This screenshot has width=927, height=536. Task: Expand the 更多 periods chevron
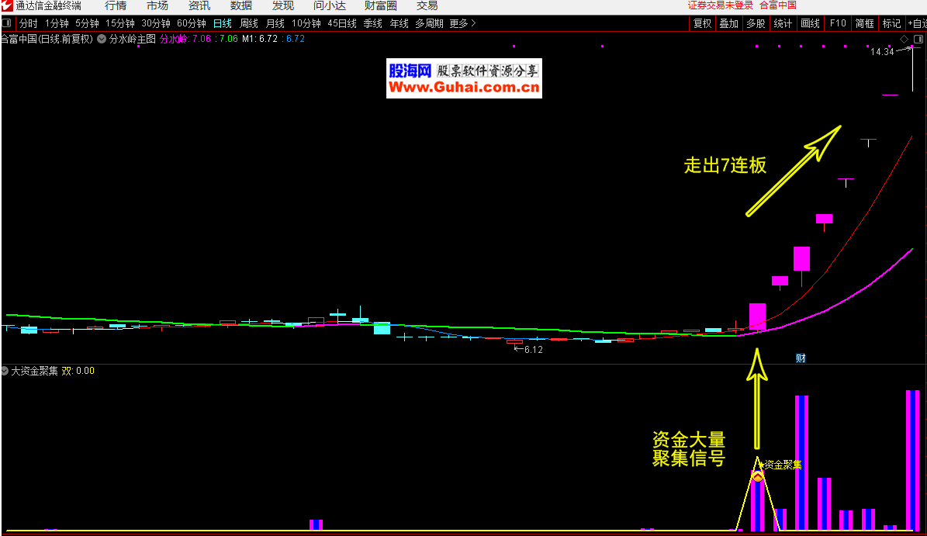point(473,23)
